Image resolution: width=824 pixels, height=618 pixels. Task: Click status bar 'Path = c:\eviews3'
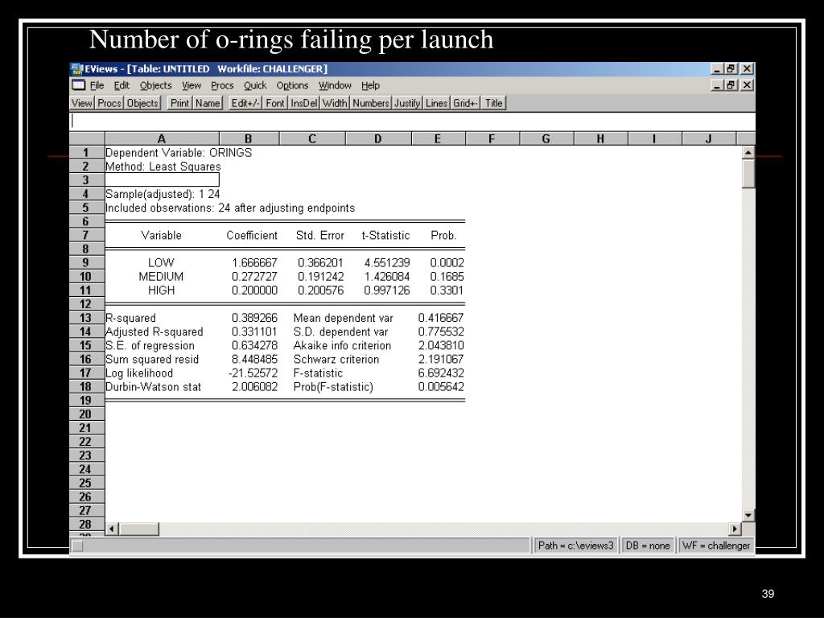click(x=575, y=546)
